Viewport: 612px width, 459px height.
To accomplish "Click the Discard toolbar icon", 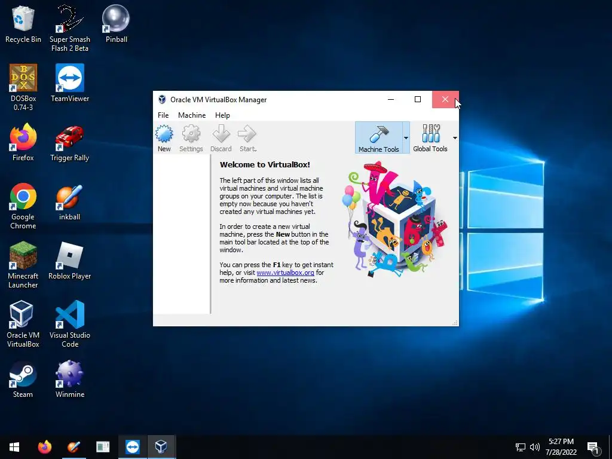I will click(x=221, y=138).
